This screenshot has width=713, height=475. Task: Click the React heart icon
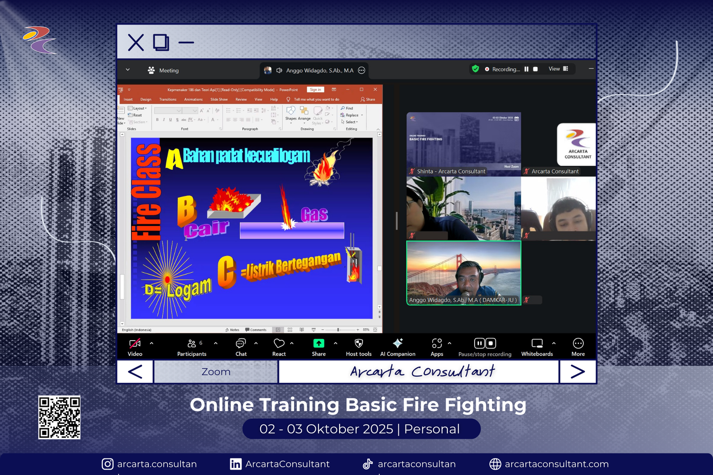pos(279,343)
